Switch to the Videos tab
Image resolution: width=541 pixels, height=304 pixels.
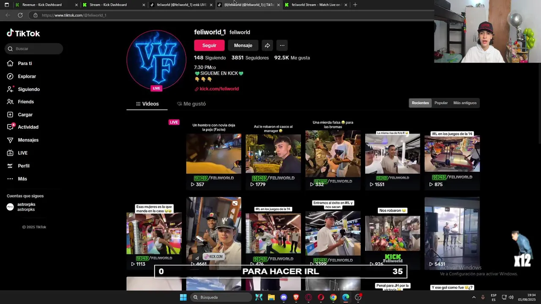click(147, 104)
